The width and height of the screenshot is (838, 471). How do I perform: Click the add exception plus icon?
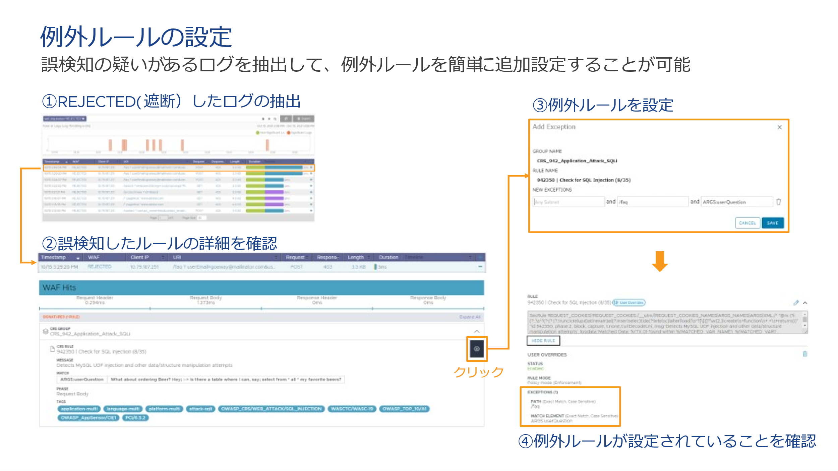(477, 349)
